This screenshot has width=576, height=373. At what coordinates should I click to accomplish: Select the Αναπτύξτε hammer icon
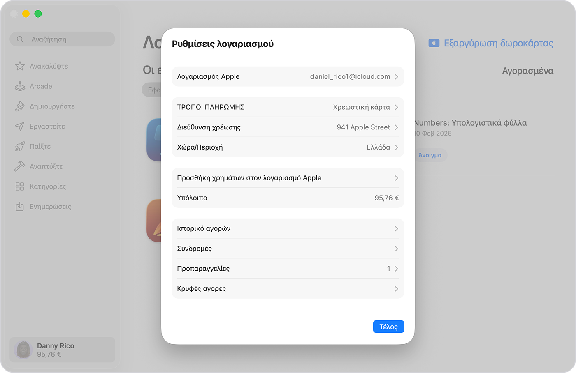(x=20, y=166)
